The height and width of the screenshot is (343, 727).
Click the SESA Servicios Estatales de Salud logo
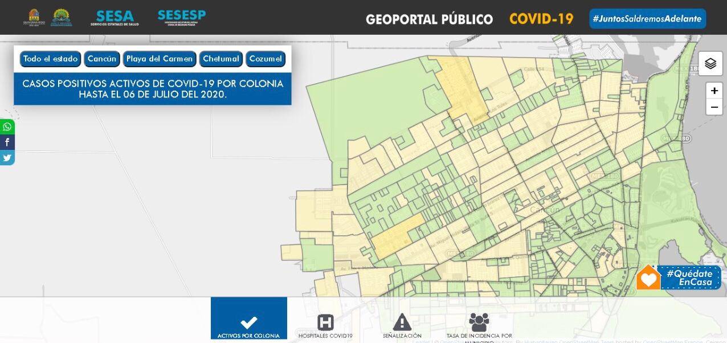tap(115, 18)
